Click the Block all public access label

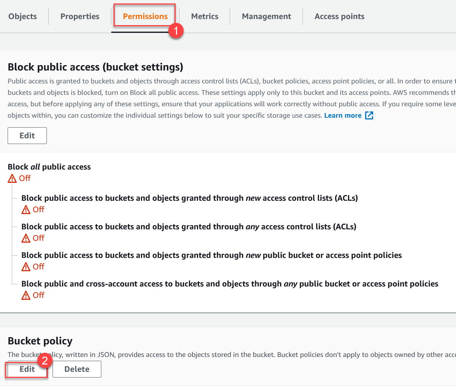[x=49, y=166]
